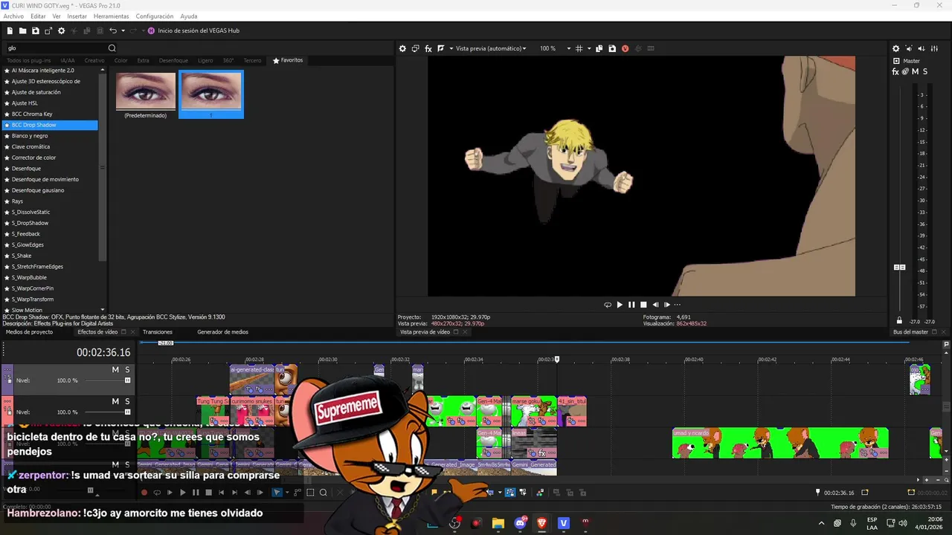952x535 pixels.
Task: Select the Todos los plug-ins filter
Action: tap(29, 60)
